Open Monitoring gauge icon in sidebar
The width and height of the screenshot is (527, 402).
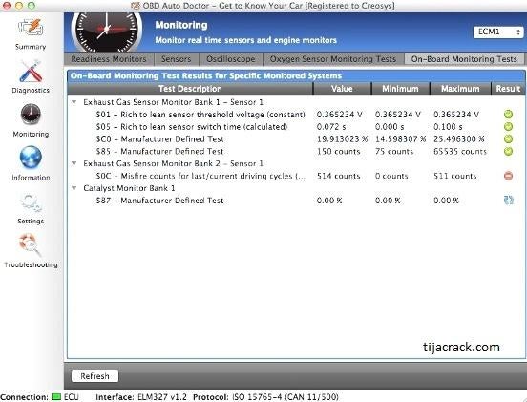[31, 115]
